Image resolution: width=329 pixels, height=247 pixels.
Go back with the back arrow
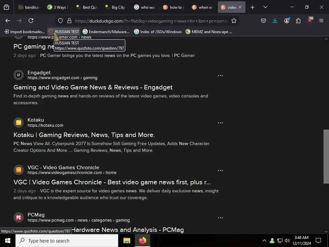[x=8, y=21]
